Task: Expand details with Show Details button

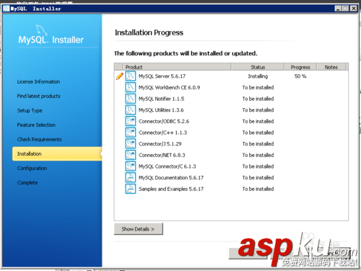Action: point(139,229)
